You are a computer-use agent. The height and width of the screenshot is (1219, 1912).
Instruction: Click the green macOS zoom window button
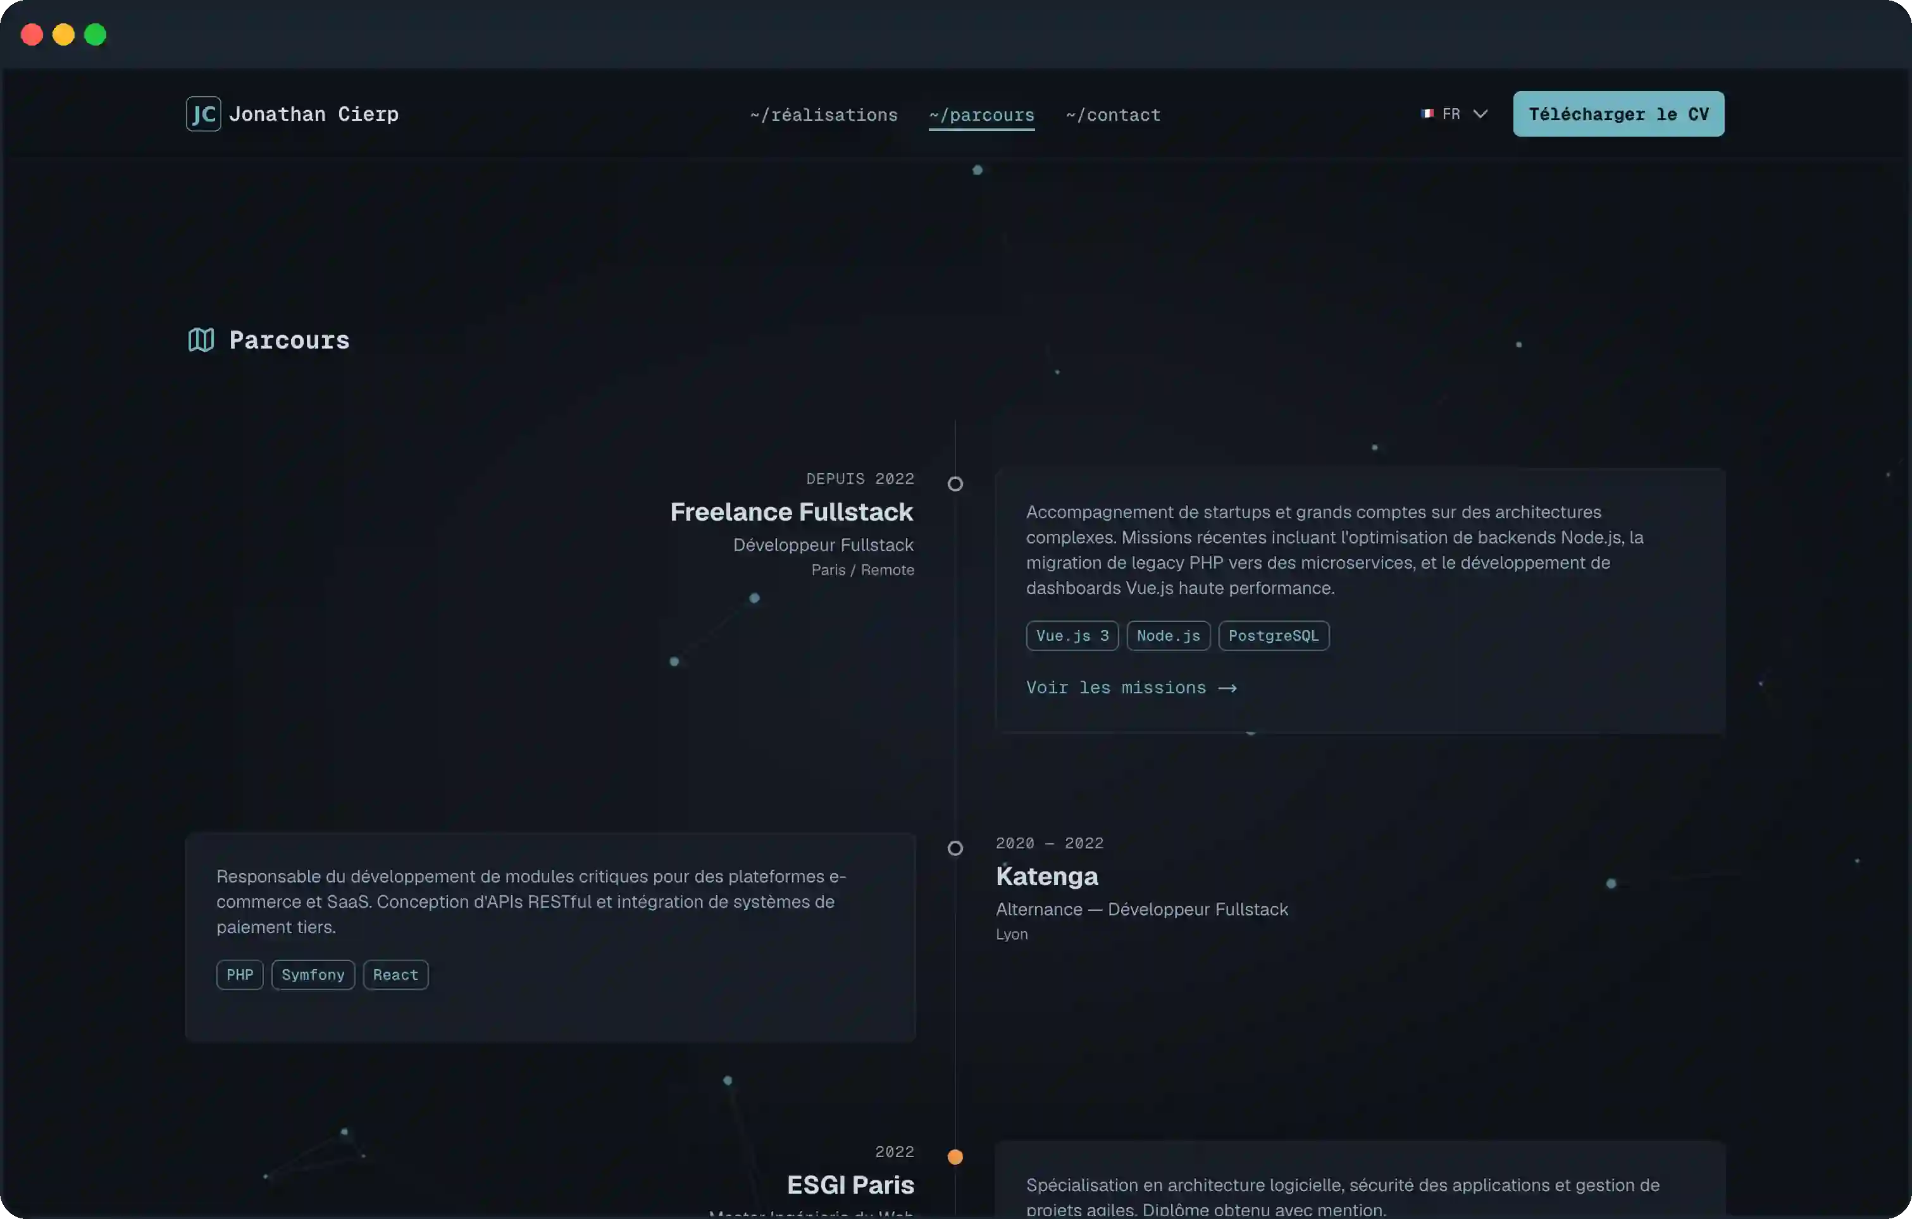[96, 34]
